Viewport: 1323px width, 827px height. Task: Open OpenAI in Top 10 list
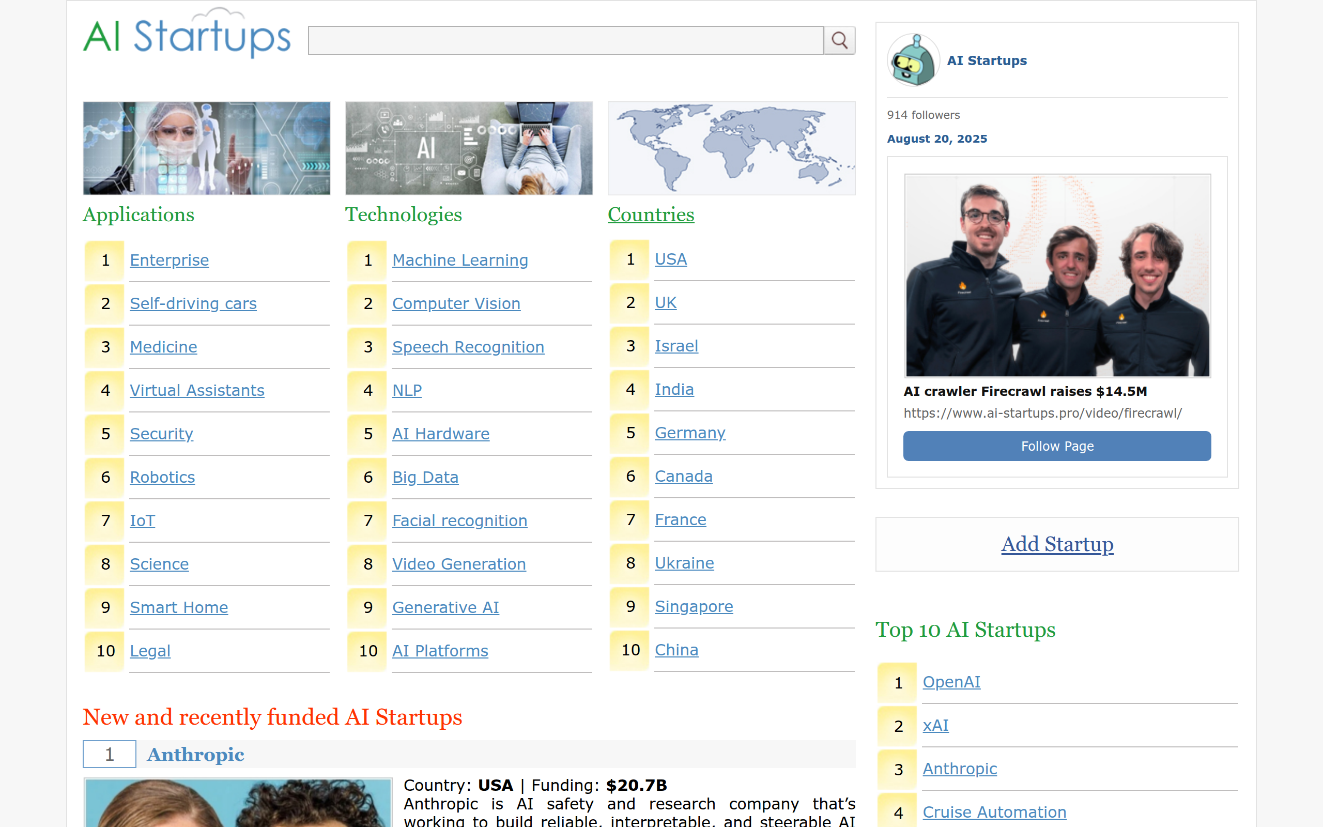(x=951, y=682)
